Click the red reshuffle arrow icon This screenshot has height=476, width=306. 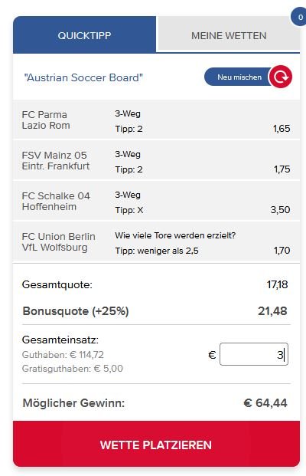click(281, 77)
